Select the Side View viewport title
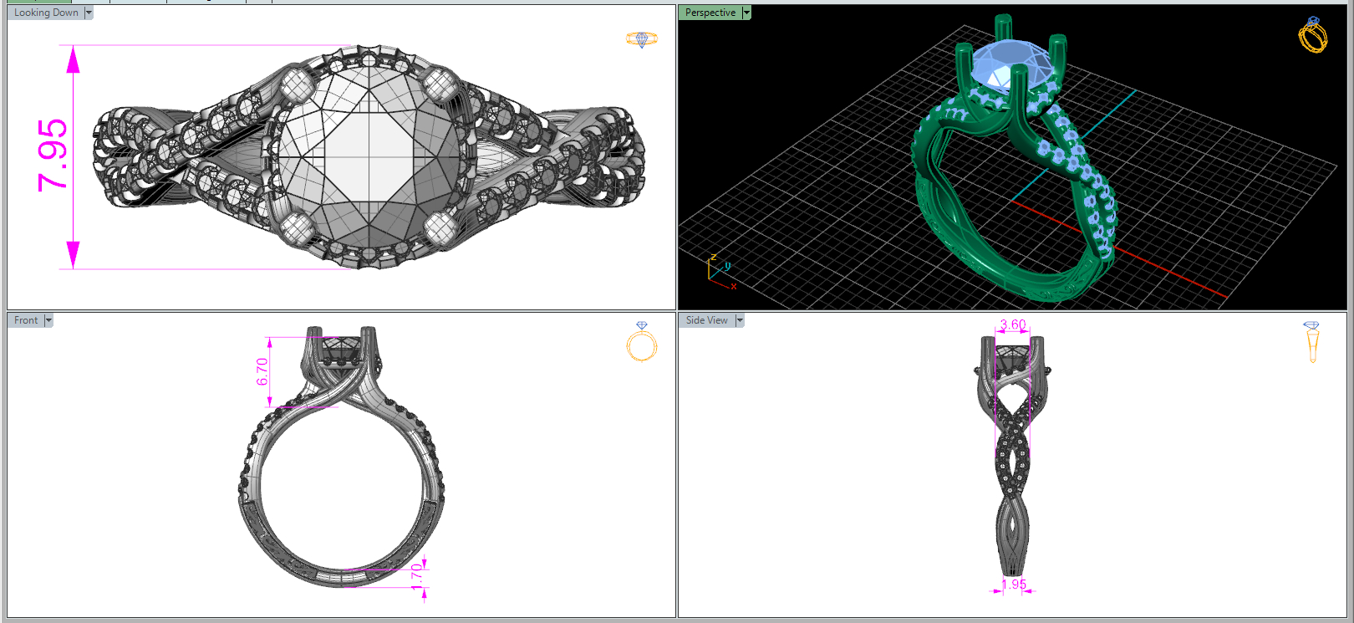1354x623 pixels. [707, 320]
